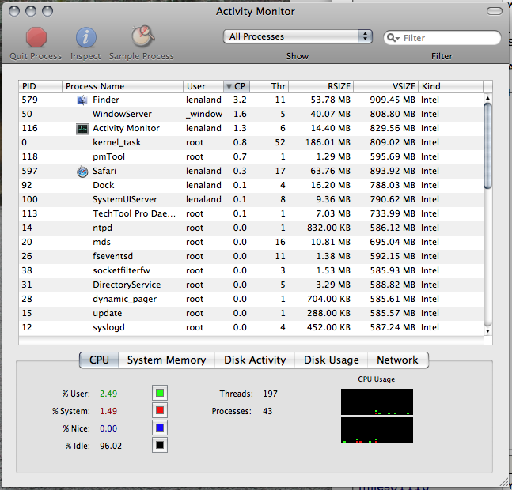The image size is (512, 490).
Task: Select the Activity Monitor process icon
Action: pyautogui.click(x=82, y=129)
